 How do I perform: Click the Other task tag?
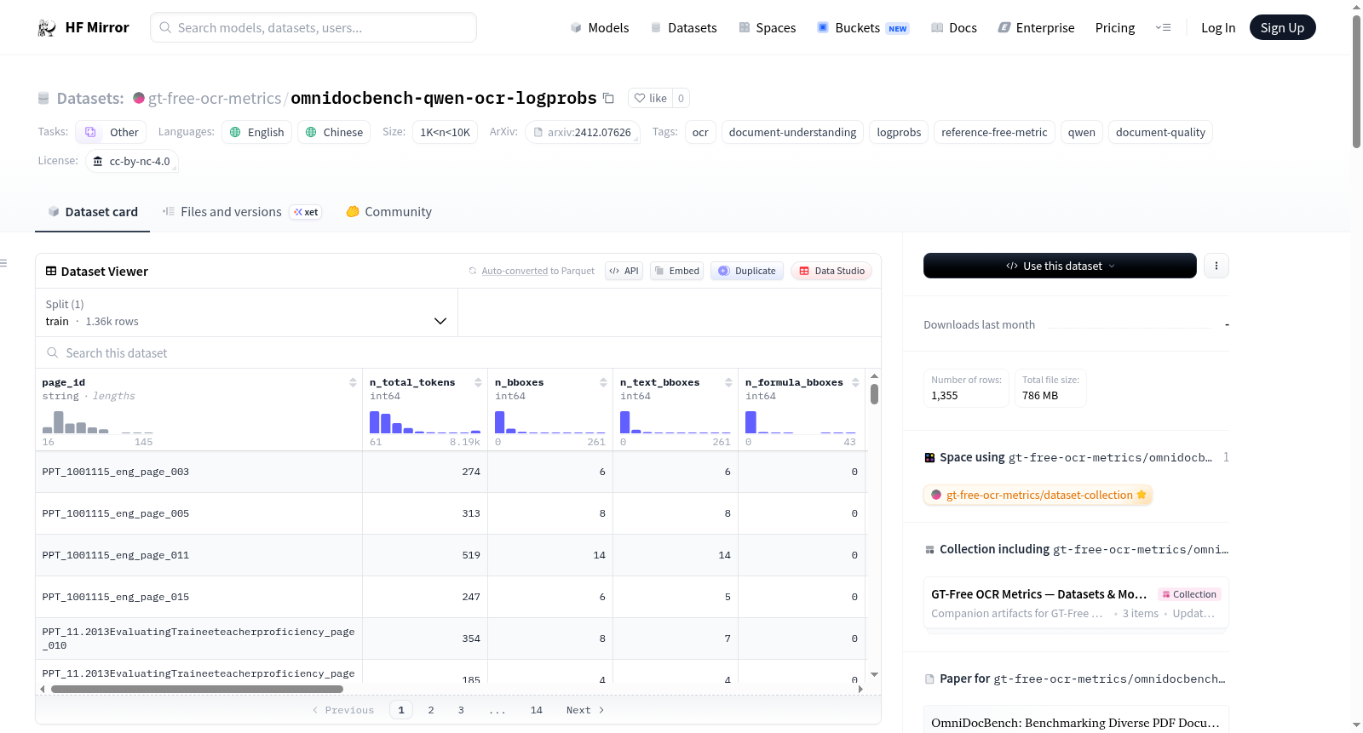(111, 132)
